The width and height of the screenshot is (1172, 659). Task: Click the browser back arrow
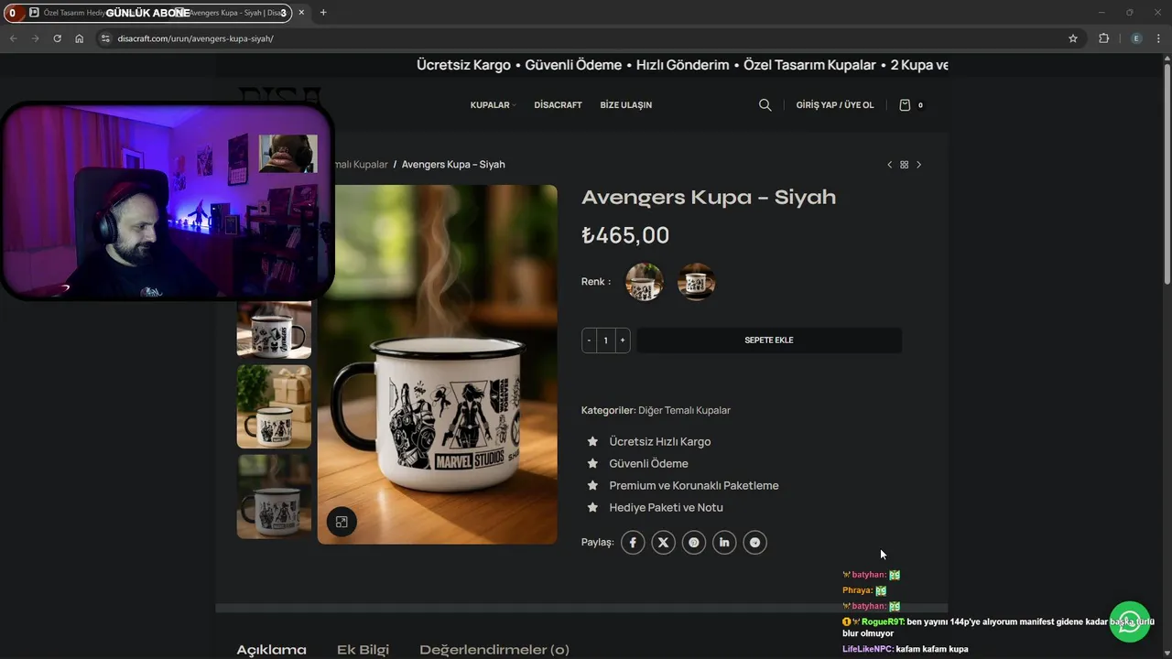[x=13, y=38]
